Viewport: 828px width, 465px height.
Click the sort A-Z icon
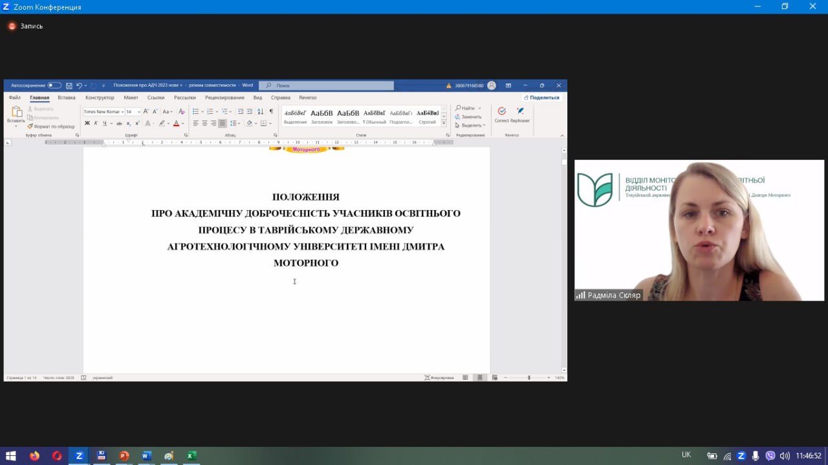261,112
